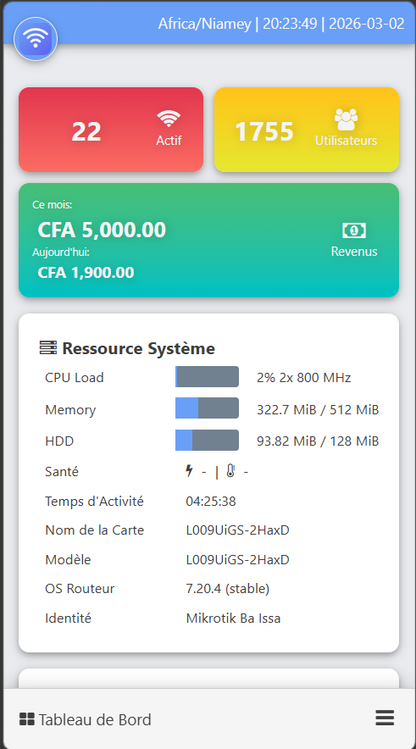The image size is (416, 749).
Task: Click the Mikrotik Ba Issa identity value
Action: (233, 619)
